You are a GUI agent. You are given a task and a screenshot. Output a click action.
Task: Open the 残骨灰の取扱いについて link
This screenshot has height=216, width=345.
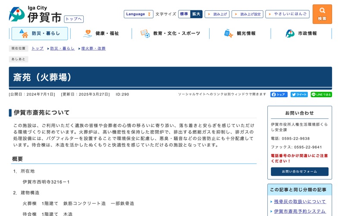(x=300, y=202)
